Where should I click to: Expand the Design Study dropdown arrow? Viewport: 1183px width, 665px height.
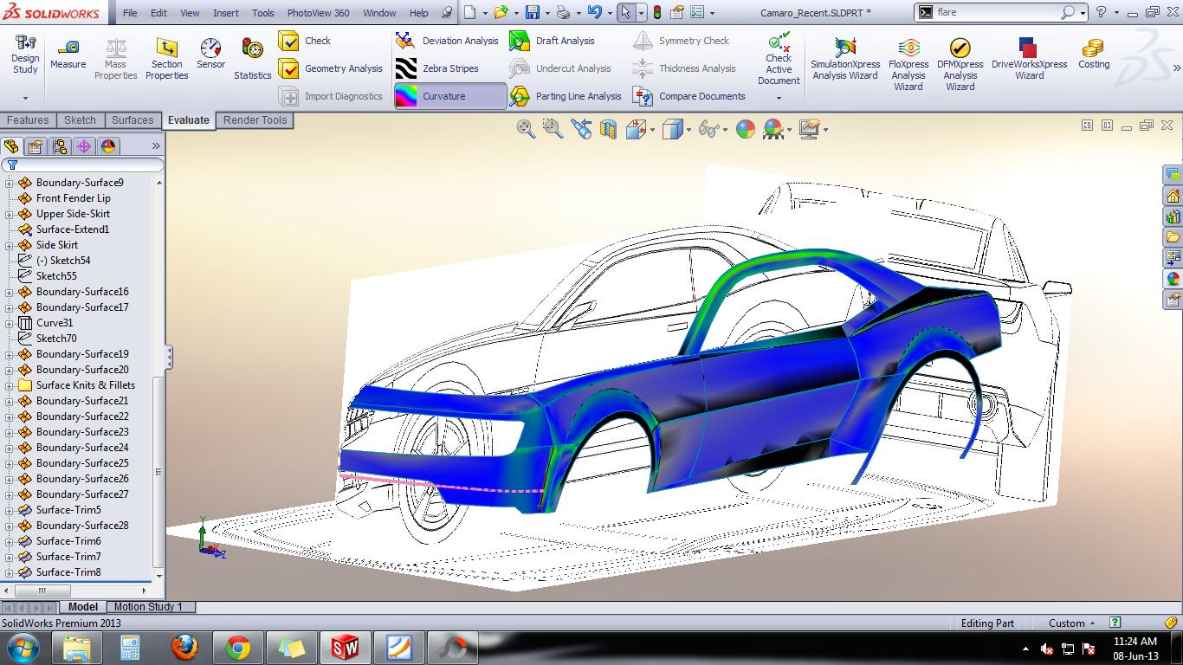coord(25,98)
